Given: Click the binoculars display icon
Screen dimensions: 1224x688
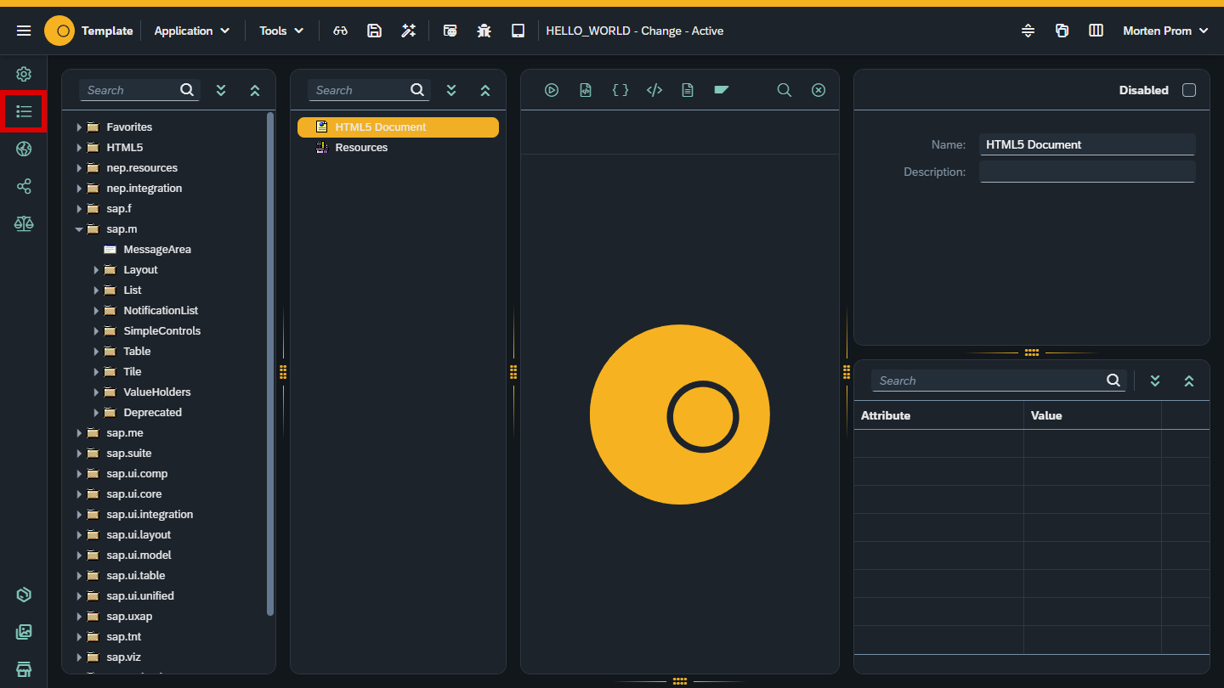Looking at the screenshot, I should [x=341, y=31].
